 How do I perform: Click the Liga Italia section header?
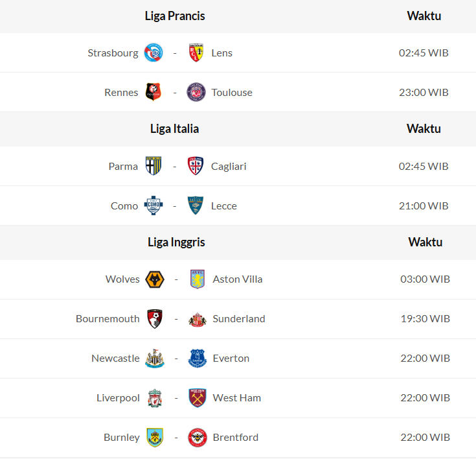174,129
